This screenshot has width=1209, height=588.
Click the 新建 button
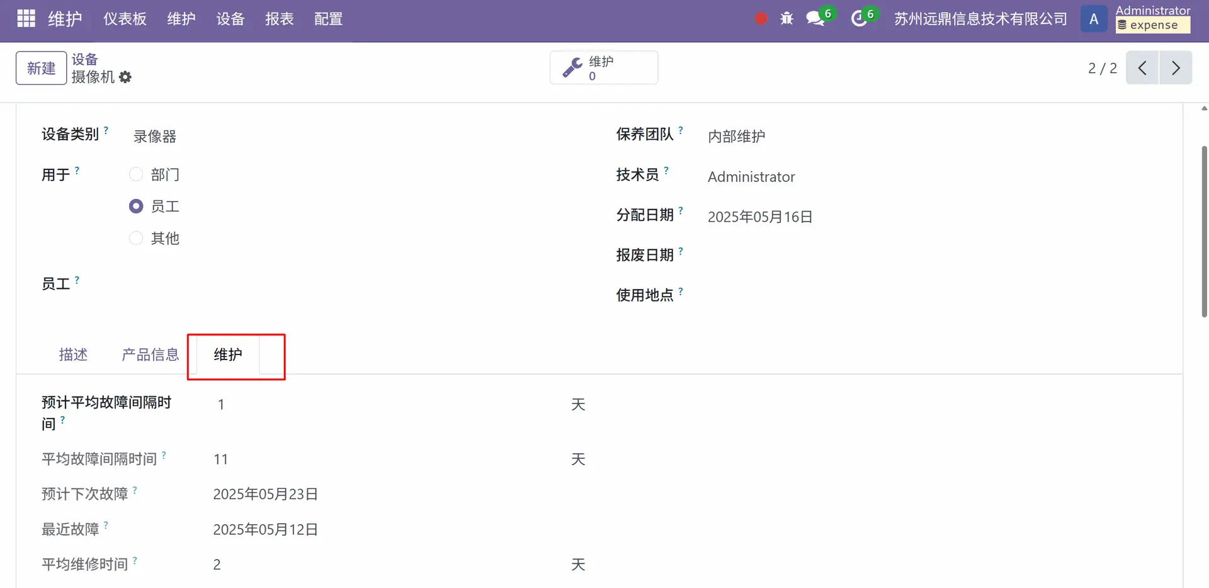pyautogui.click(x=41, y=68)
